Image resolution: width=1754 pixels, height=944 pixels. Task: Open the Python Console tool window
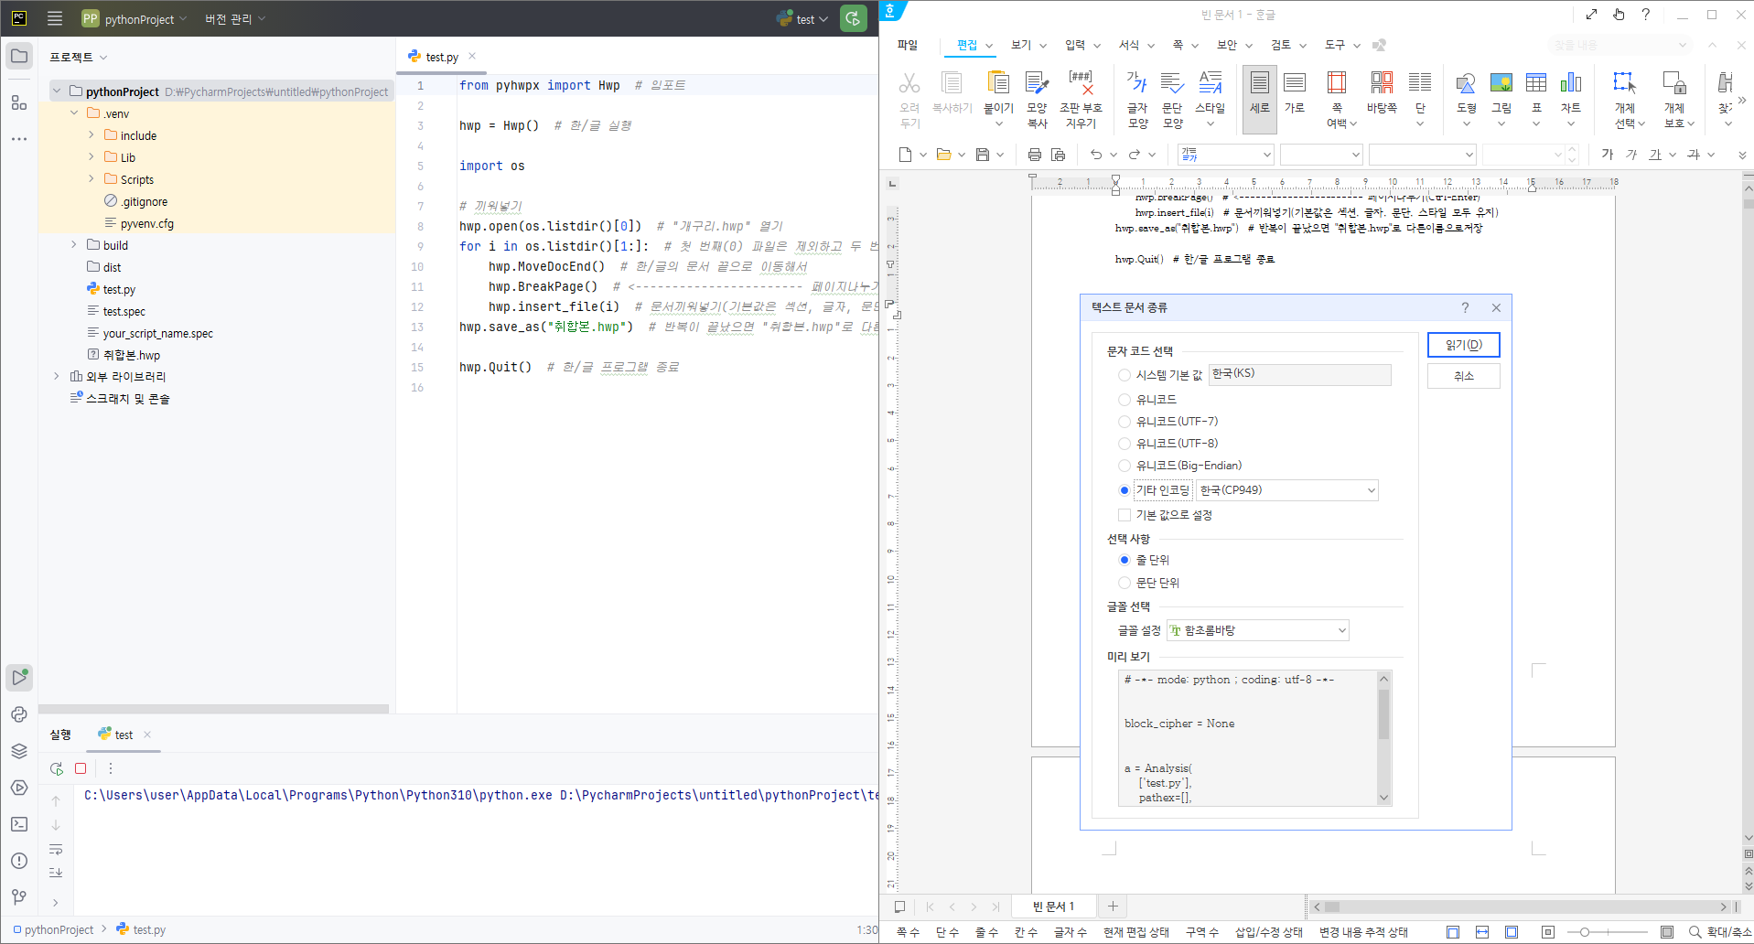tap(19, 714)
